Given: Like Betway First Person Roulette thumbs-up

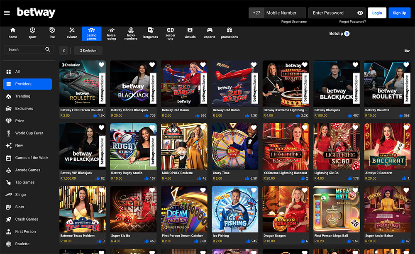Looking at the screenshot, I should click(x=95, y=116).
